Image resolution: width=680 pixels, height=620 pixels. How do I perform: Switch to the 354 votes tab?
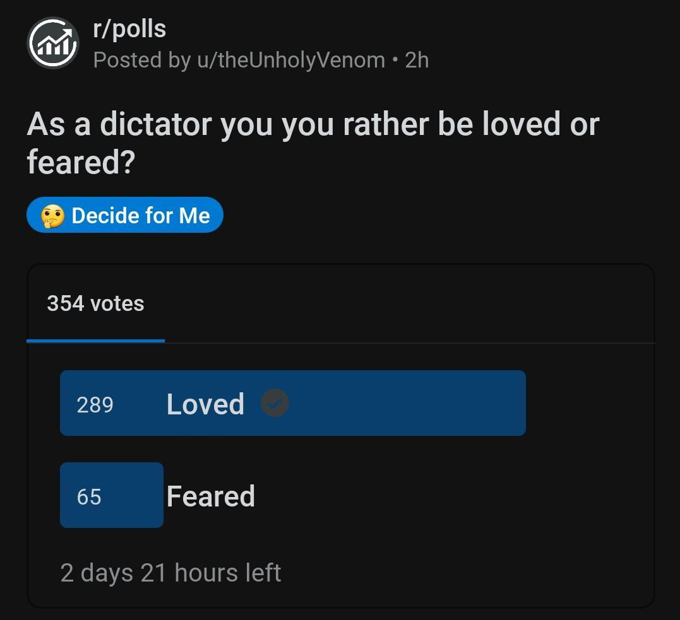point(95,303)
